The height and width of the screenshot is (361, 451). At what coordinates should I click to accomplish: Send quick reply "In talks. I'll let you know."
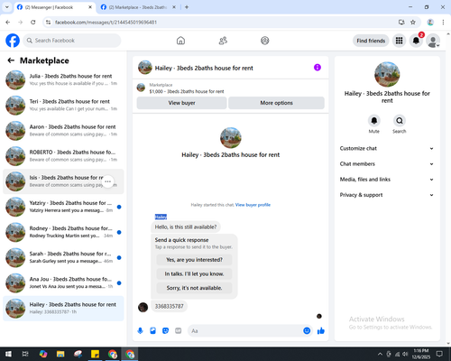[194, 273]
